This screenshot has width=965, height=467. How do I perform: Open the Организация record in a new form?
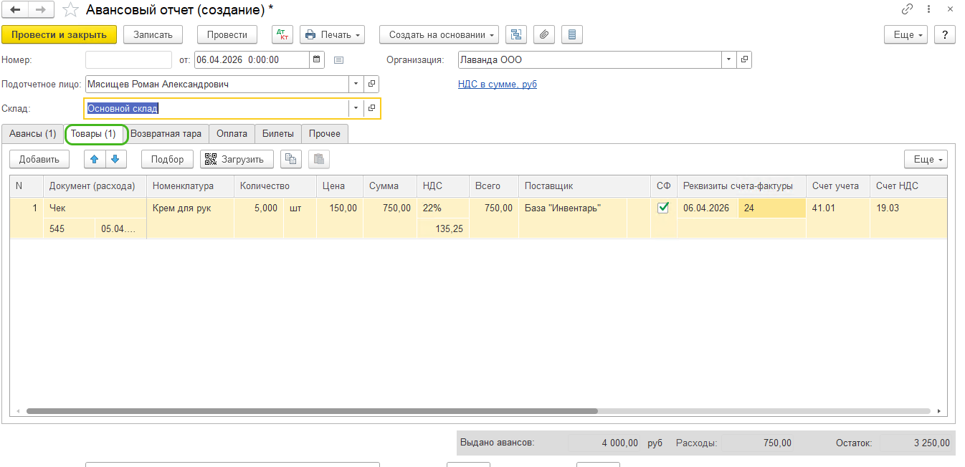point(744,60)
